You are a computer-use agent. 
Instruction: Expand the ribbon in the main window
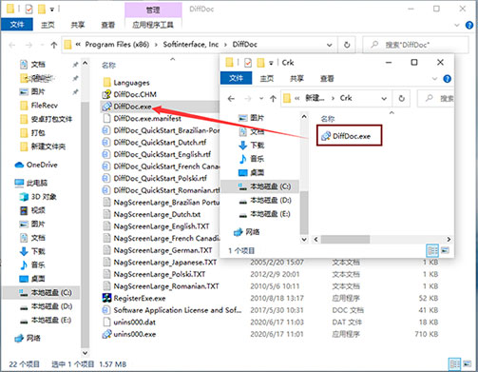(x=457, y=25)
